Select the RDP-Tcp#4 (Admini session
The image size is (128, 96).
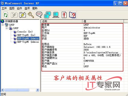28,39
